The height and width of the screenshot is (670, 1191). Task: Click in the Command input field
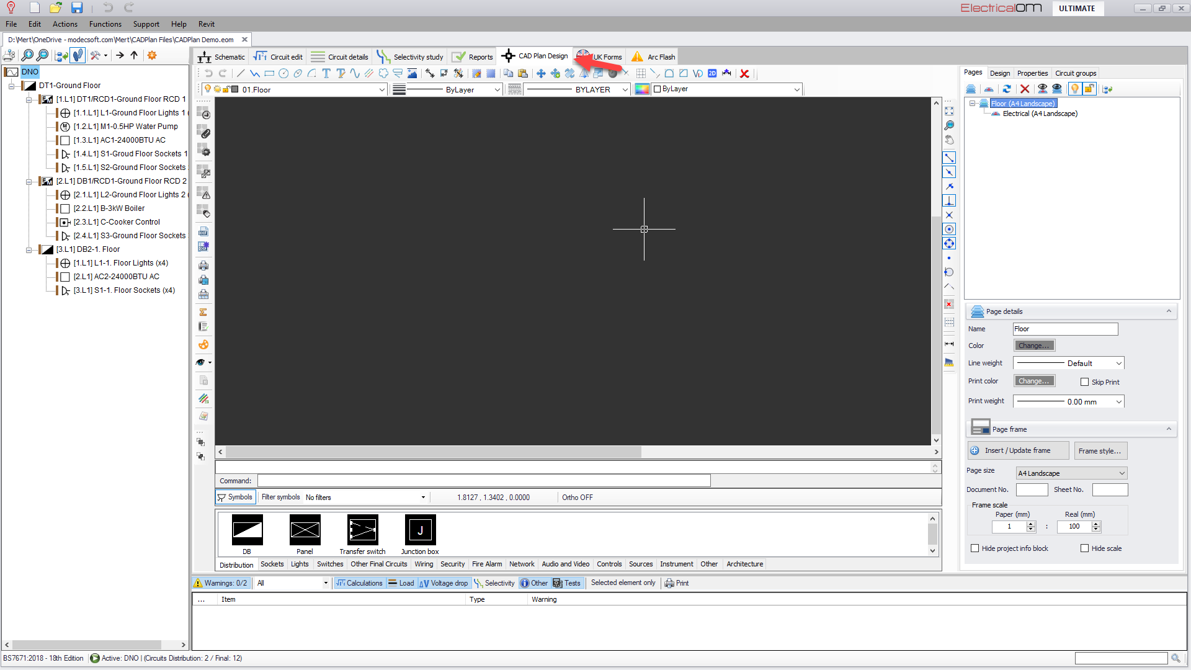tap(484, 481)
